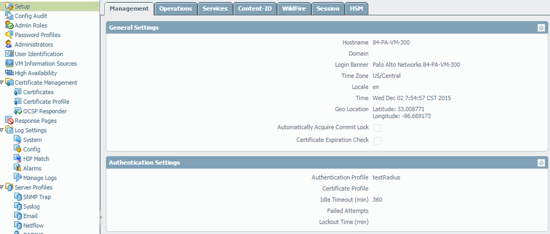This screenshot has width=550, height=234.
Task: Open General Settings gear icon
Action: [x=541, y=28]
